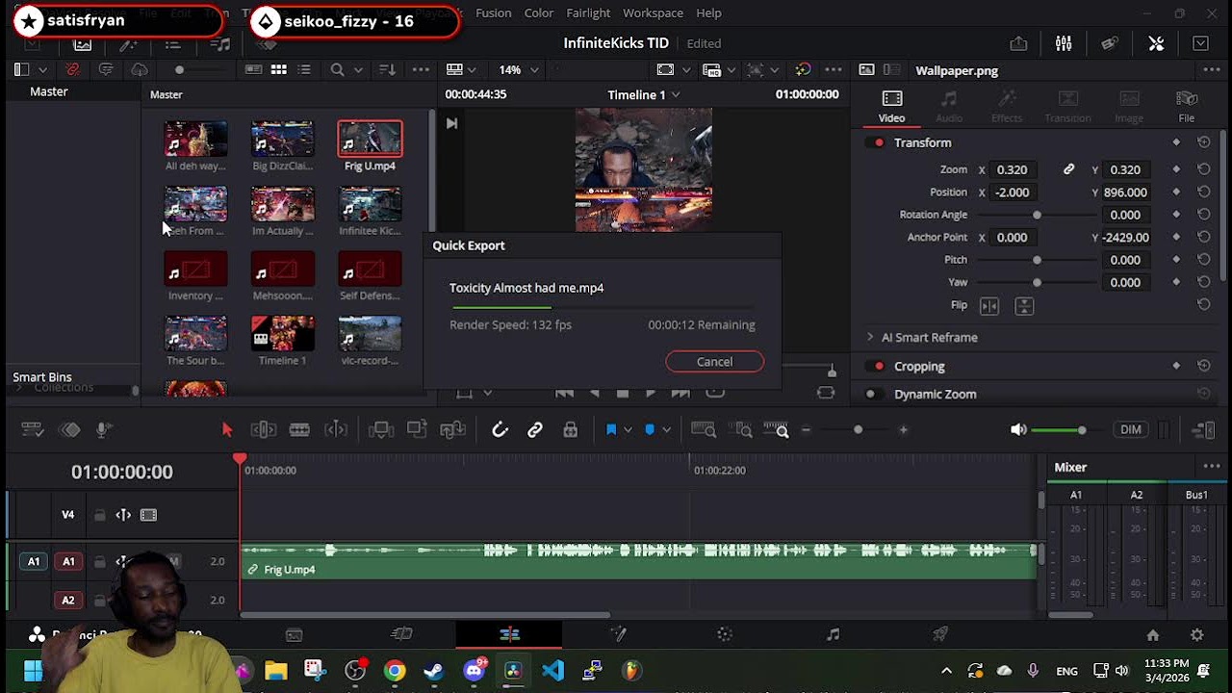This screenshot has width=1232, height=693.
Task: Switch media pool to thumbnail view
Action: [278, 70]
